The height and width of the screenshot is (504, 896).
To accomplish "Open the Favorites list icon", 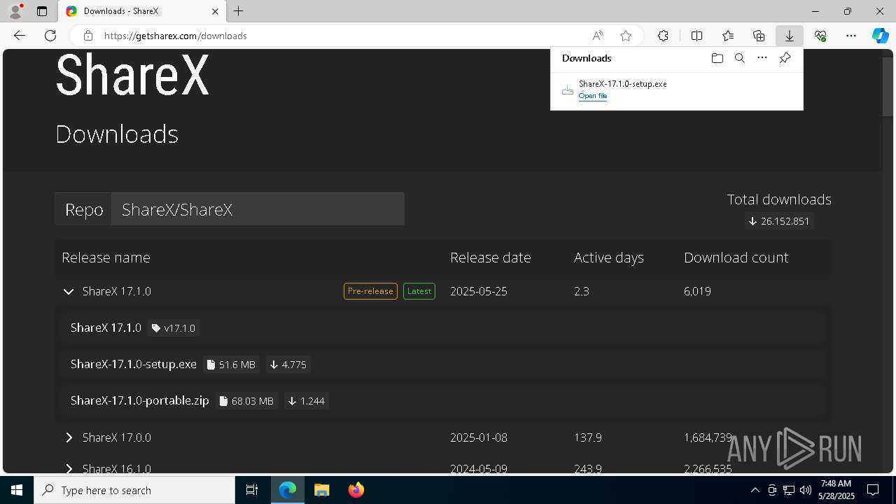I will pyautogui.click(x=728, y=36).
